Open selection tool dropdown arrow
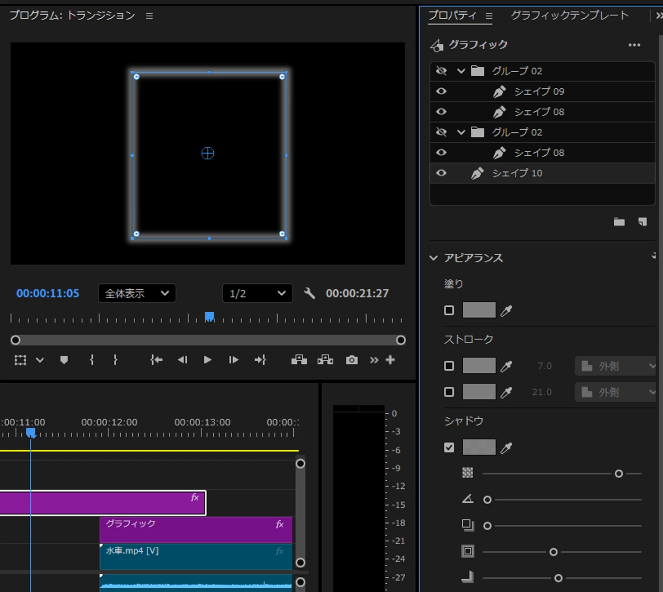663x592 pixels. [40, 360]
